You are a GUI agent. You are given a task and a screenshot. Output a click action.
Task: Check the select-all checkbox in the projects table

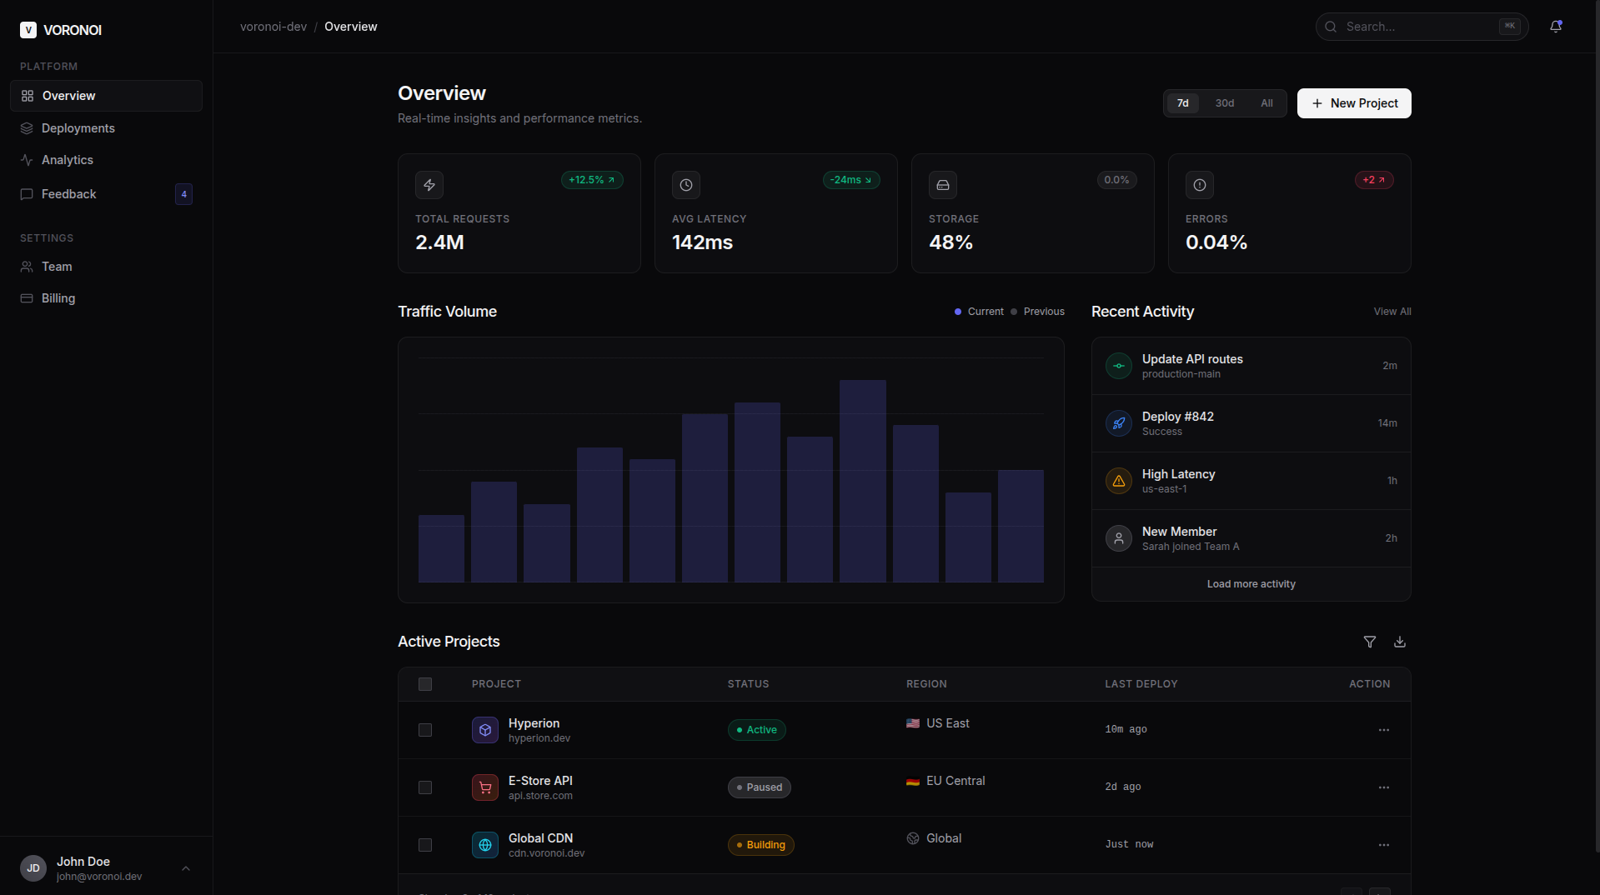[x=424, y=683]
